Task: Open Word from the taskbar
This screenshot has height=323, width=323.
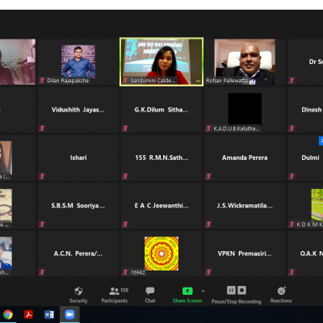Action: click(x=49, y=314)
